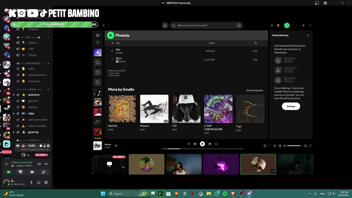
Task: Open NAFIDA album cover
Action: coord(122,109)
